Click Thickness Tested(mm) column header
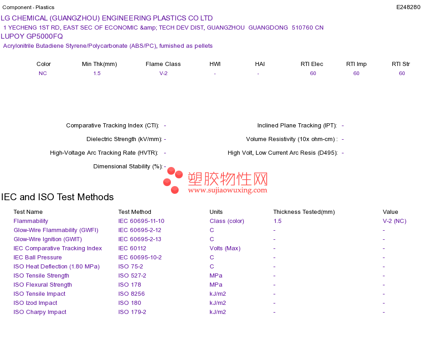Image resolution: width=433 pixels, height=364 pixels. click(x=304, y=212)
